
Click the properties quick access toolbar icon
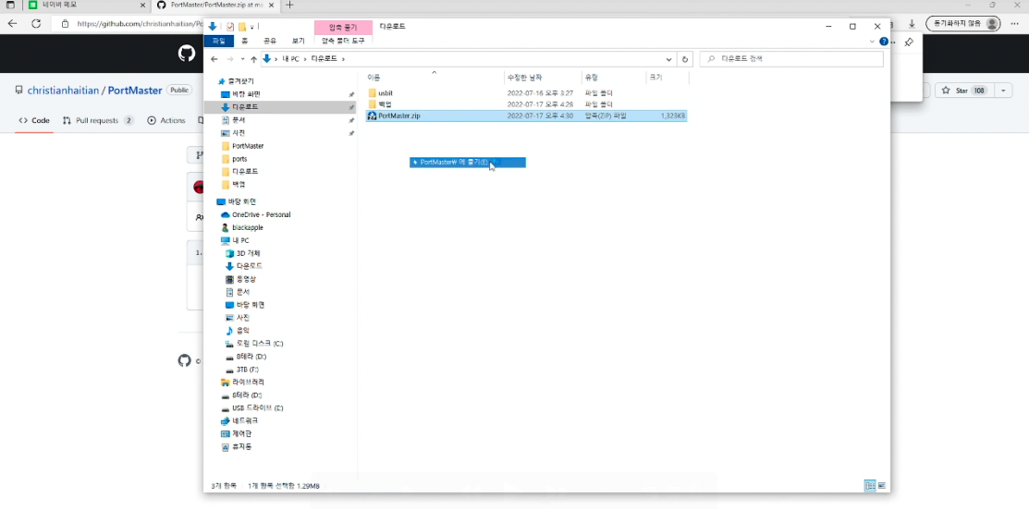(230, 27)
